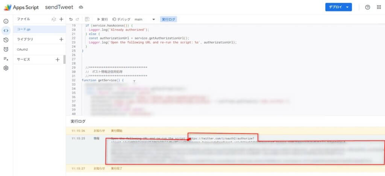
Task: Open Google apps grid icon
Action: [379, 7]
